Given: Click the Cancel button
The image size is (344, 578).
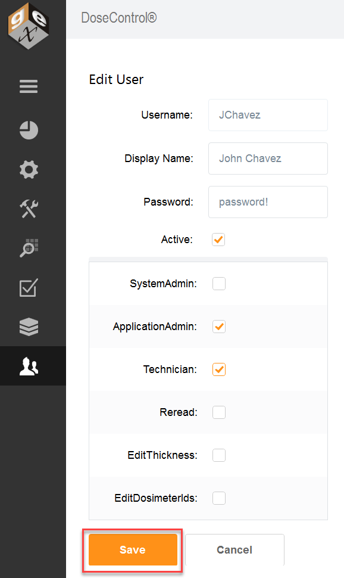Looking at the screenshot, I should [x=234, y=549].
